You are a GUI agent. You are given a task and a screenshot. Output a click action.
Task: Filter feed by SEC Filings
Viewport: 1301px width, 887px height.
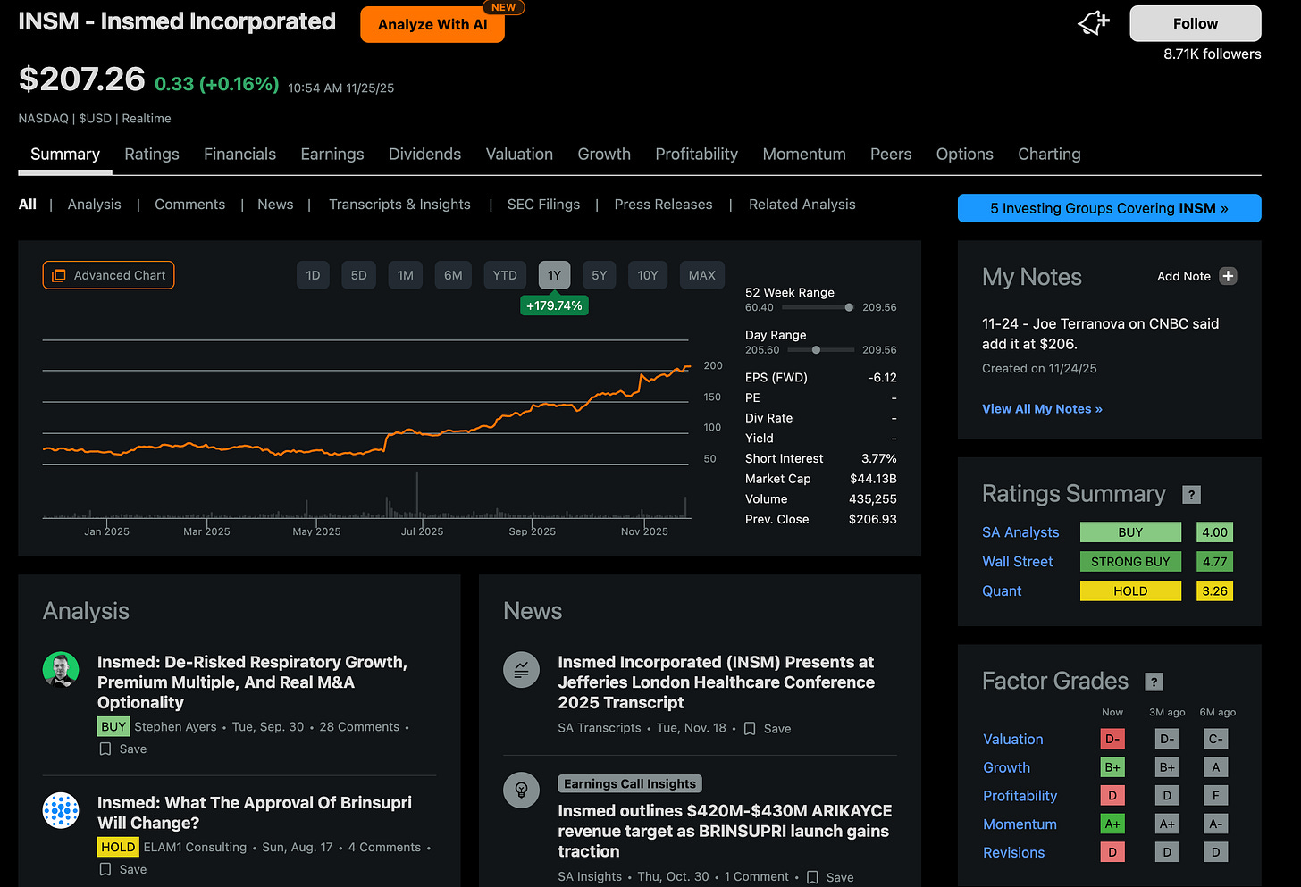pyautogui.click(x=543, y=205)
